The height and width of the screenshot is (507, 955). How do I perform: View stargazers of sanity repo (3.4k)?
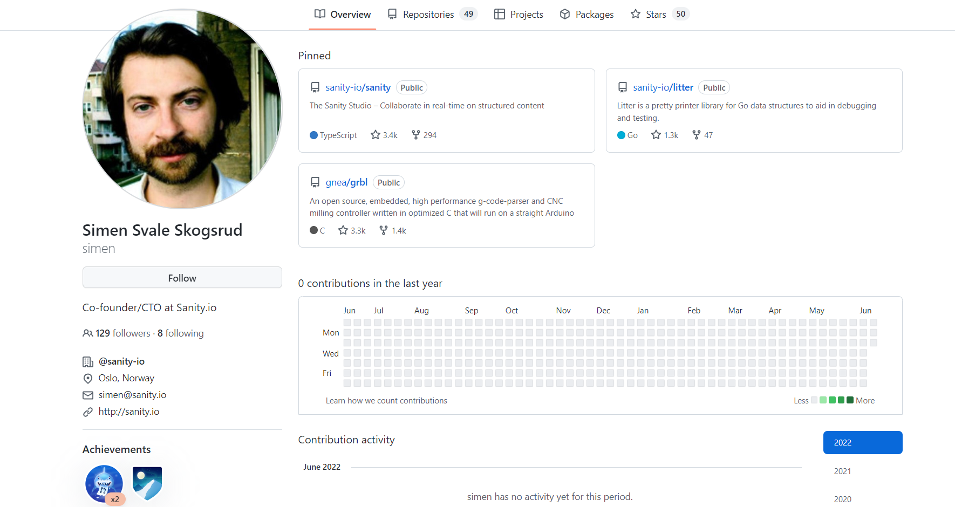384,135
